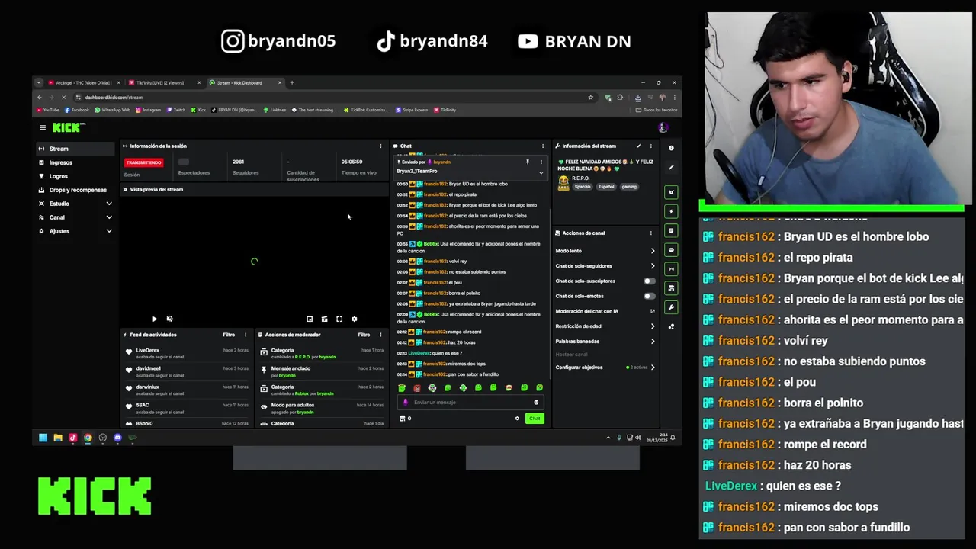Viewport: 976px width, 549px height.
Task: Open Restricción de edad settings
Action: [605, 326]
